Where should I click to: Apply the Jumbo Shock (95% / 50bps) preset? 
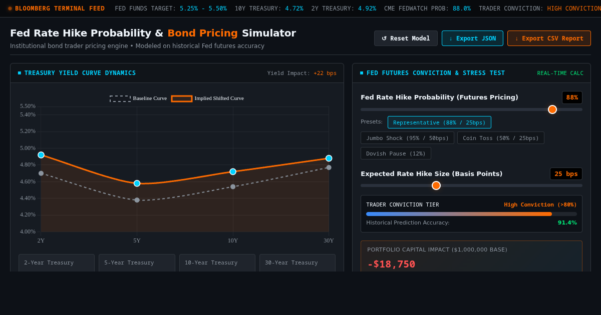click(x=407, y=138)
